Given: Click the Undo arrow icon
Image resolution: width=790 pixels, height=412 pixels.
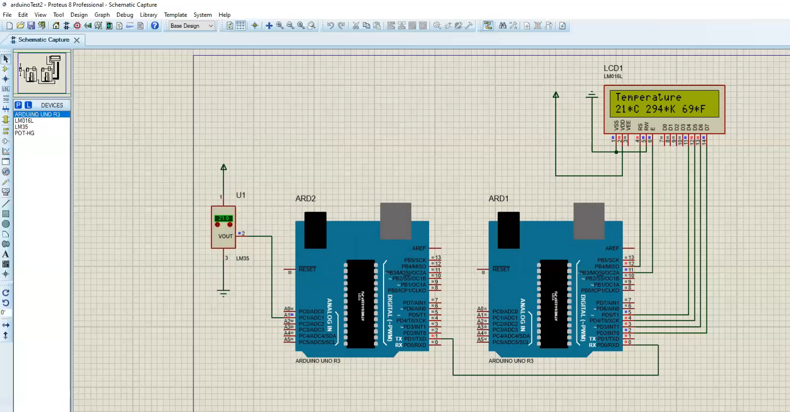Looking at the screenshot, I should [x=331, y=26].
